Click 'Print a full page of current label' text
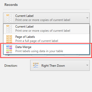Screen dimensions: 92x92 tap(37, 41)
